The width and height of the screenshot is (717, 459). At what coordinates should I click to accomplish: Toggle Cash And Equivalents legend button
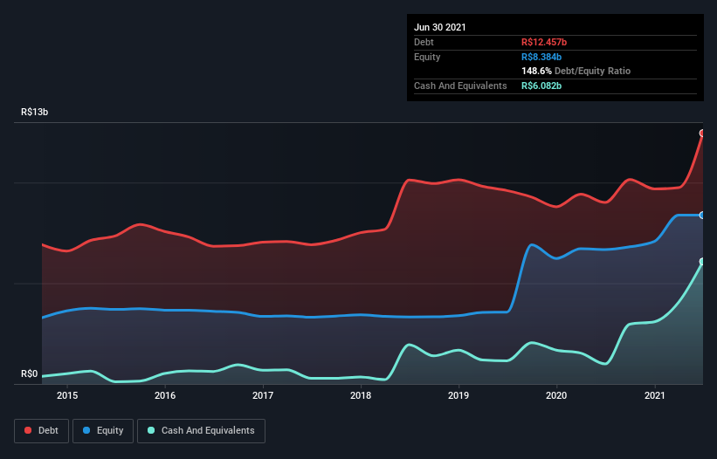[x=201, y=431]
